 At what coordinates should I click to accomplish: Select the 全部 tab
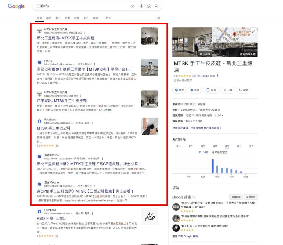pos(39,18)
